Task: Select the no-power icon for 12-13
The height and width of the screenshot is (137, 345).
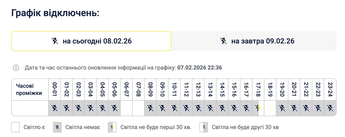Action: point(198,108)
